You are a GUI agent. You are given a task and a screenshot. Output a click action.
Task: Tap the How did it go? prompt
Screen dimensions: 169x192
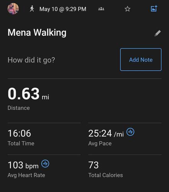[31, 60]
